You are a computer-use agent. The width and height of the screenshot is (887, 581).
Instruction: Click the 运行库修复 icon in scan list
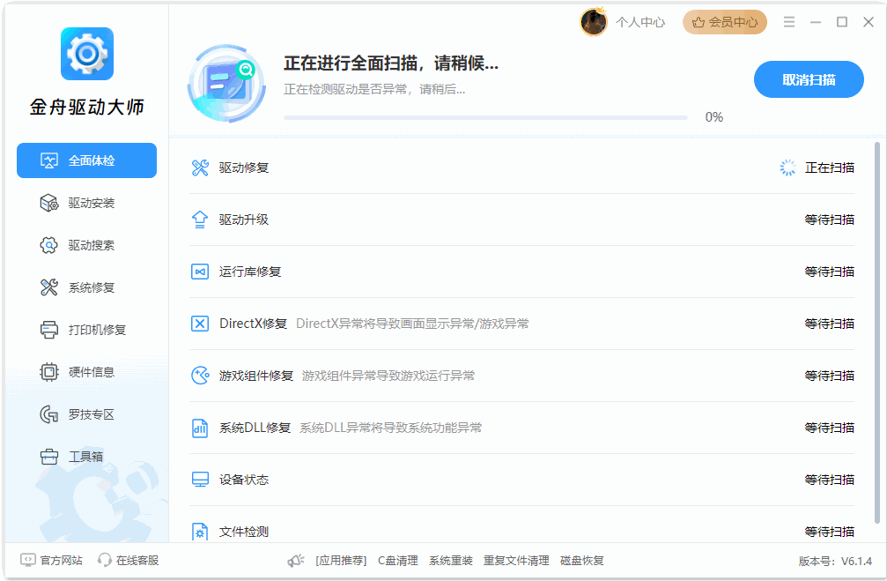tap(200, 272)
